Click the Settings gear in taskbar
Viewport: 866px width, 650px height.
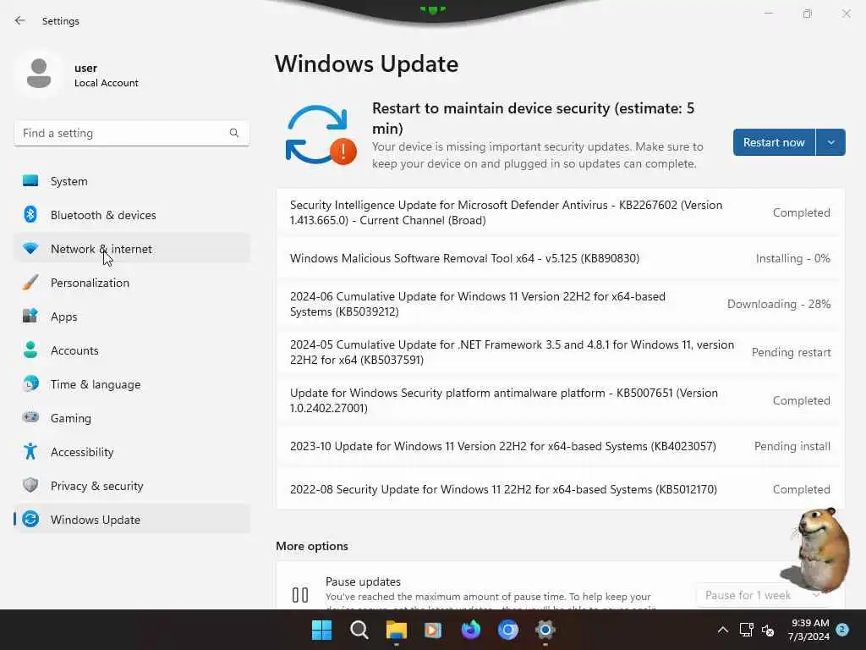pos(545,630)
